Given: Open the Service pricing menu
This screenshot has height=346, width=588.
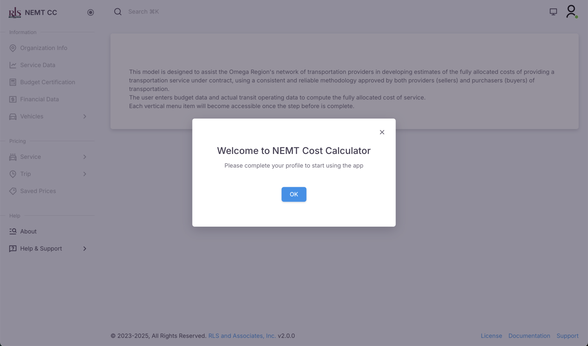Looking at the screenshot, I should click(x=85, y=157).
